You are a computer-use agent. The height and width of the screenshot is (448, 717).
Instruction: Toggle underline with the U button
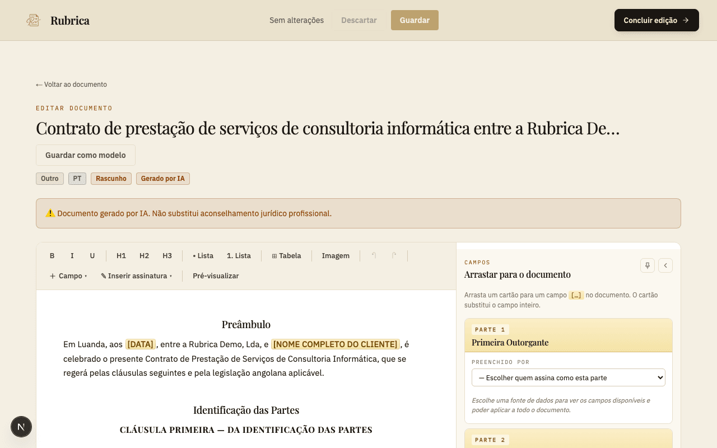pyautogui.click(x=92, y=256)
